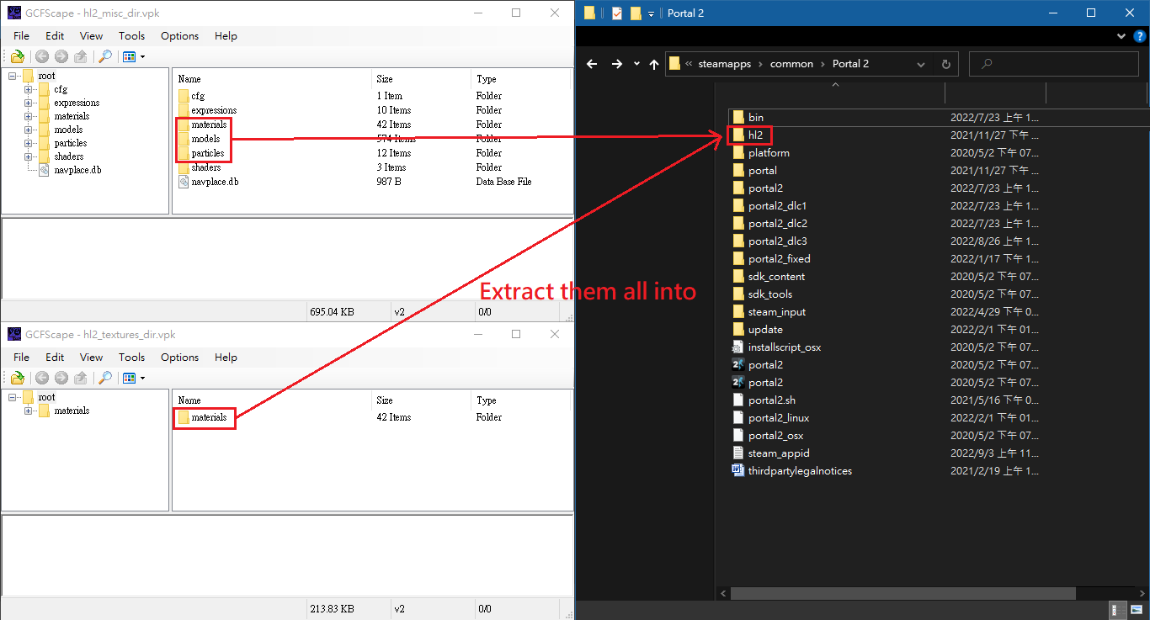Select the models folder in hl2_misc_dir list
Viewport: 1150px width, 620px height.
click(x=205, y=139)
